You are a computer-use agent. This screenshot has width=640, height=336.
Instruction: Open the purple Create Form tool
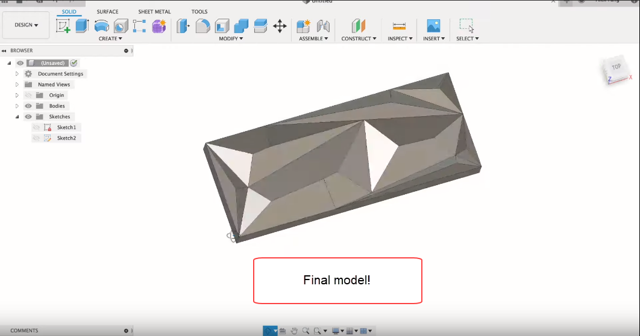(158, 26)
